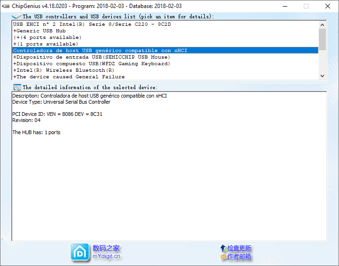Image resolution: width=339 pixels, height=266 pixels.
Task: Click the ChipGenius app icon in title bar
Action: (x=6, y=6)
